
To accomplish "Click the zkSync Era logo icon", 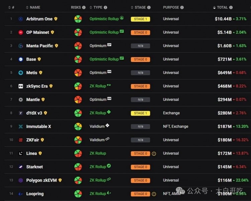I will 21,86.
